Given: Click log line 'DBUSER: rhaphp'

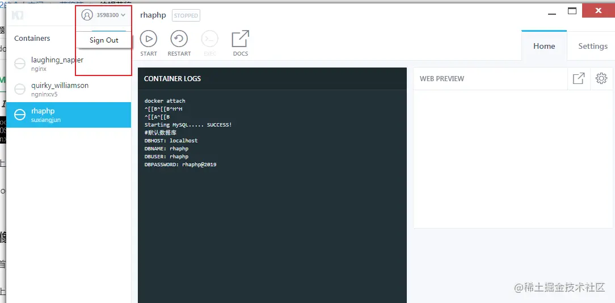Looking at the screenshot, I should [x=166, y=157].
